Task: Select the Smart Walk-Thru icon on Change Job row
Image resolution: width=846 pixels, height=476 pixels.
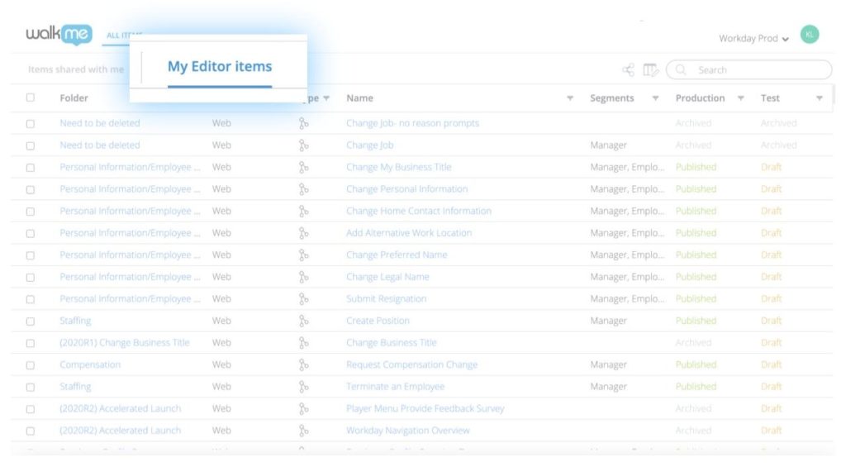Action: coord(306,145)
